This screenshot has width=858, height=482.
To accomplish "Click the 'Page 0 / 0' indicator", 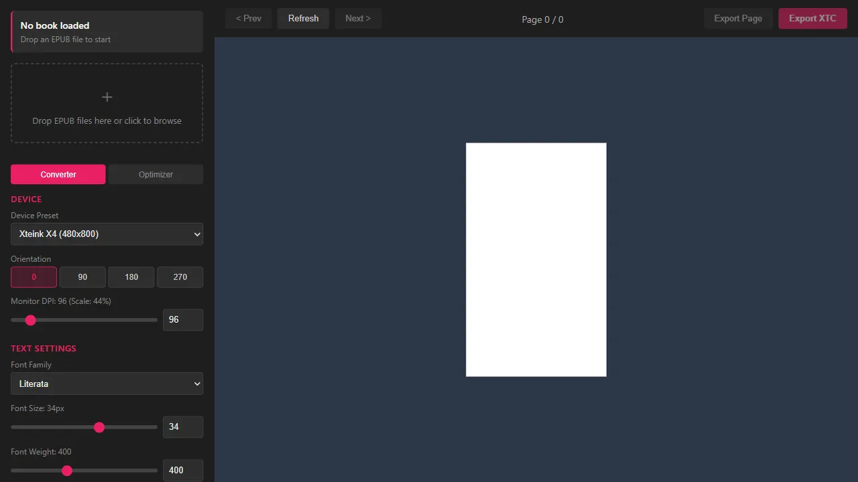I will point(542,19).
